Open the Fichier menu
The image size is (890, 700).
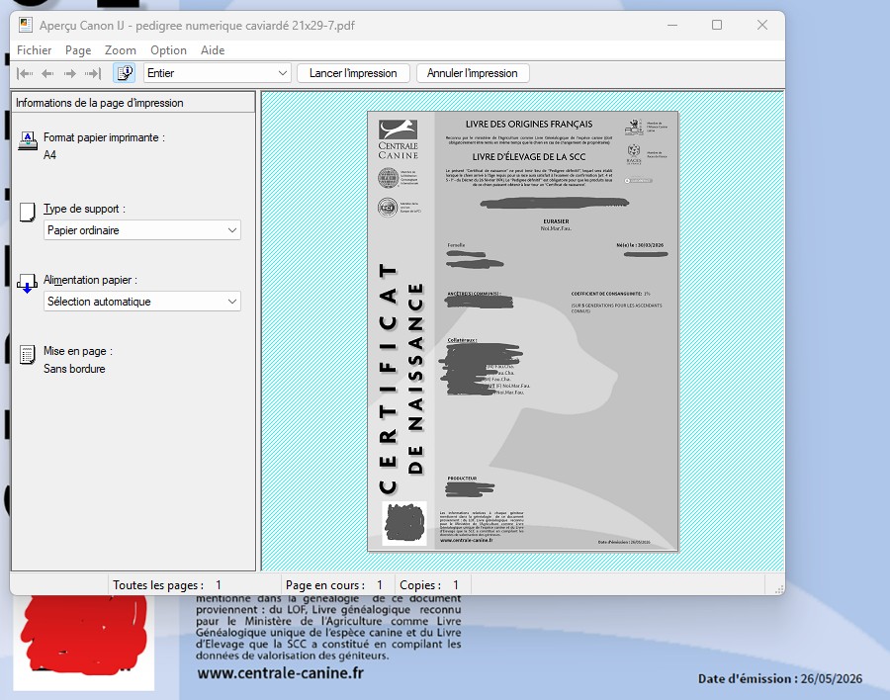click(x=34, y=50)
